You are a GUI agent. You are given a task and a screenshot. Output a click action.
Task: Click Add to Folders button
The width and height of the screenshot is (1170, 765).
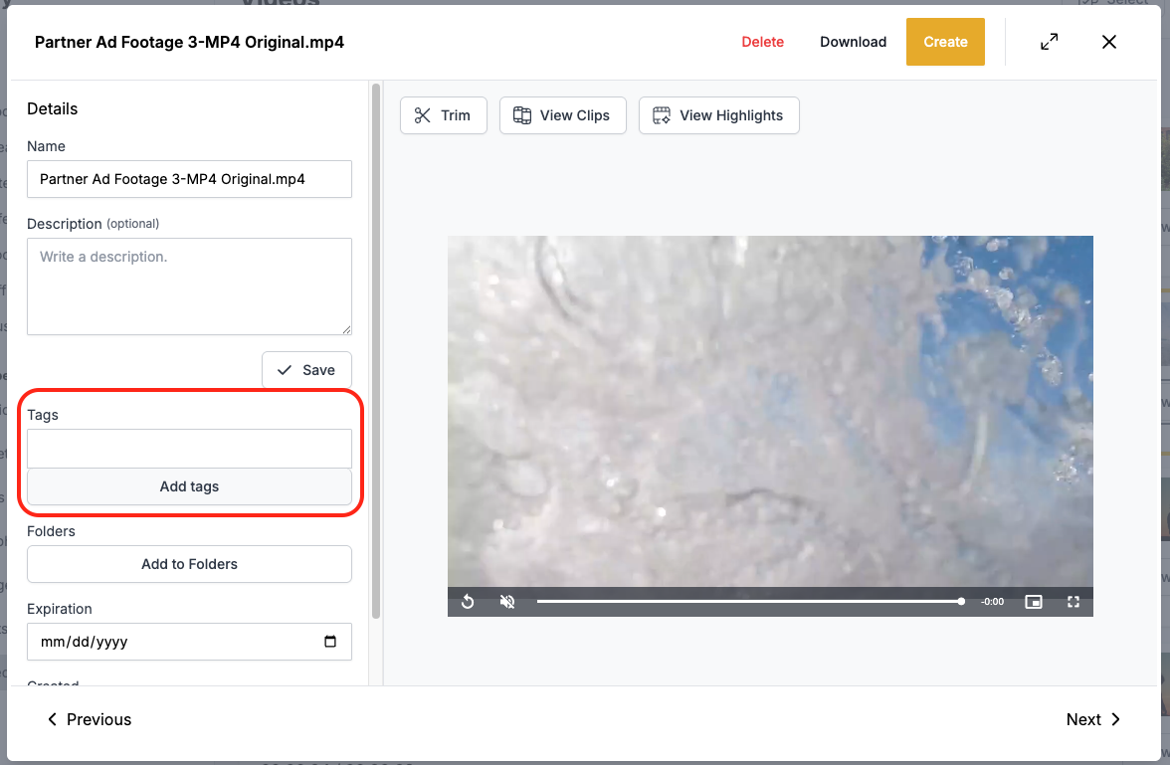coord(189,564)
